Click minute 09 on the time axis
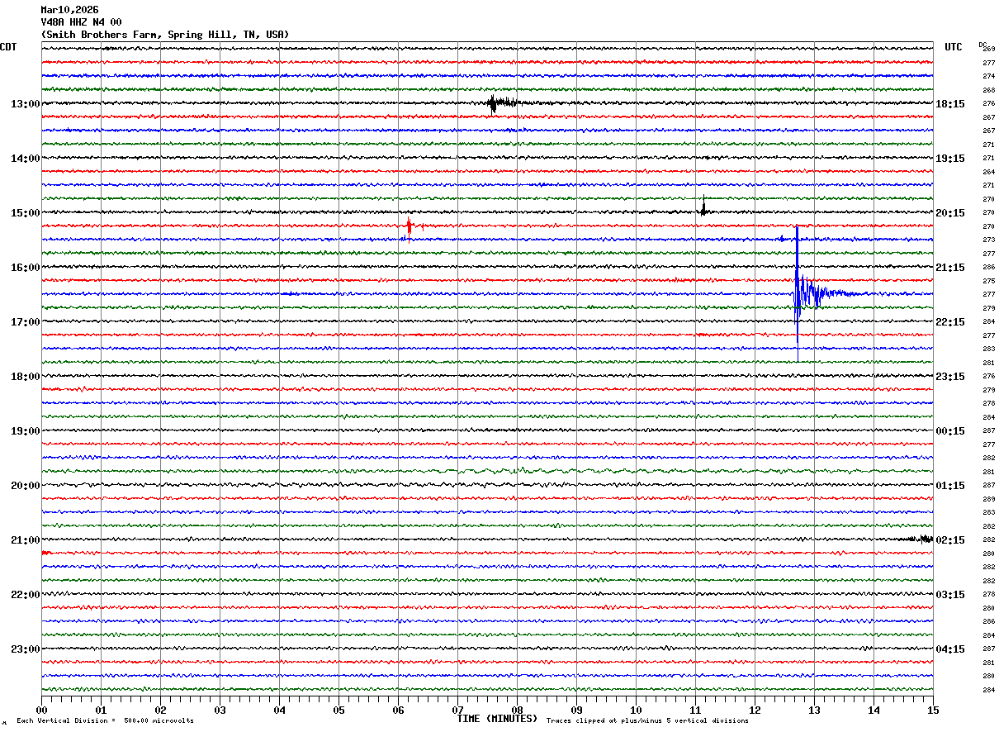 tap(576, 710)
